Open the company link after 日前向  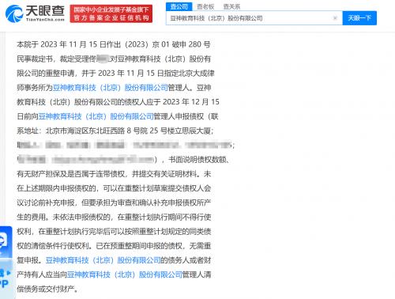coord(96,116)
